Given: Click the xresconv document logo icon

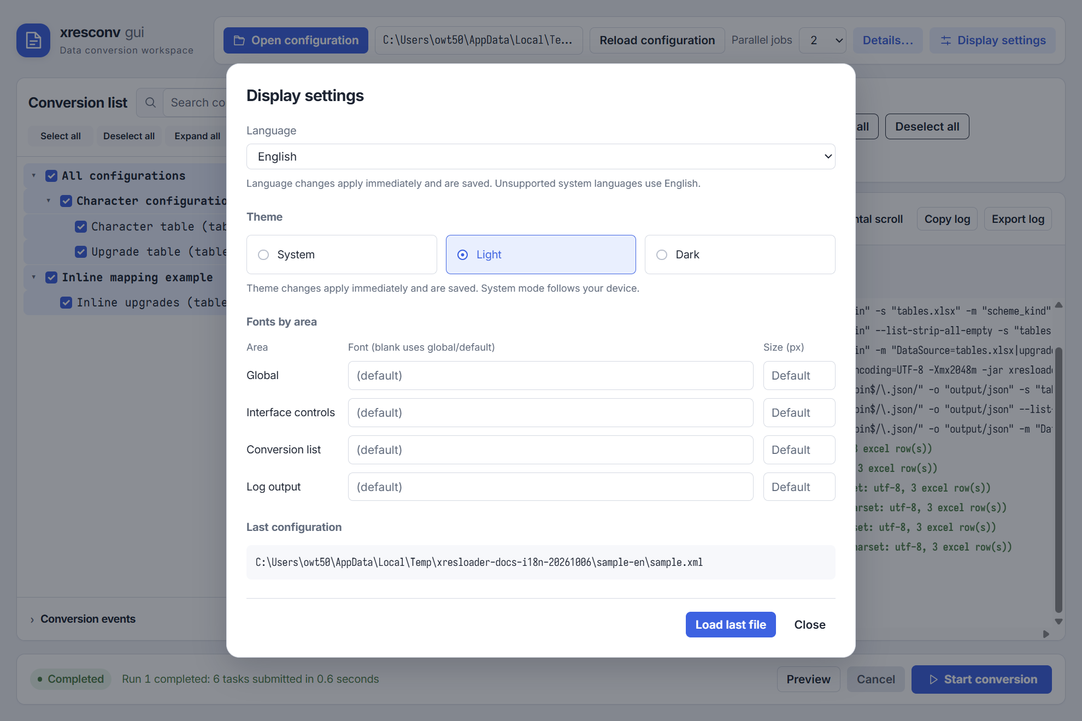Looking at the screenshot, I should point(33,40).
